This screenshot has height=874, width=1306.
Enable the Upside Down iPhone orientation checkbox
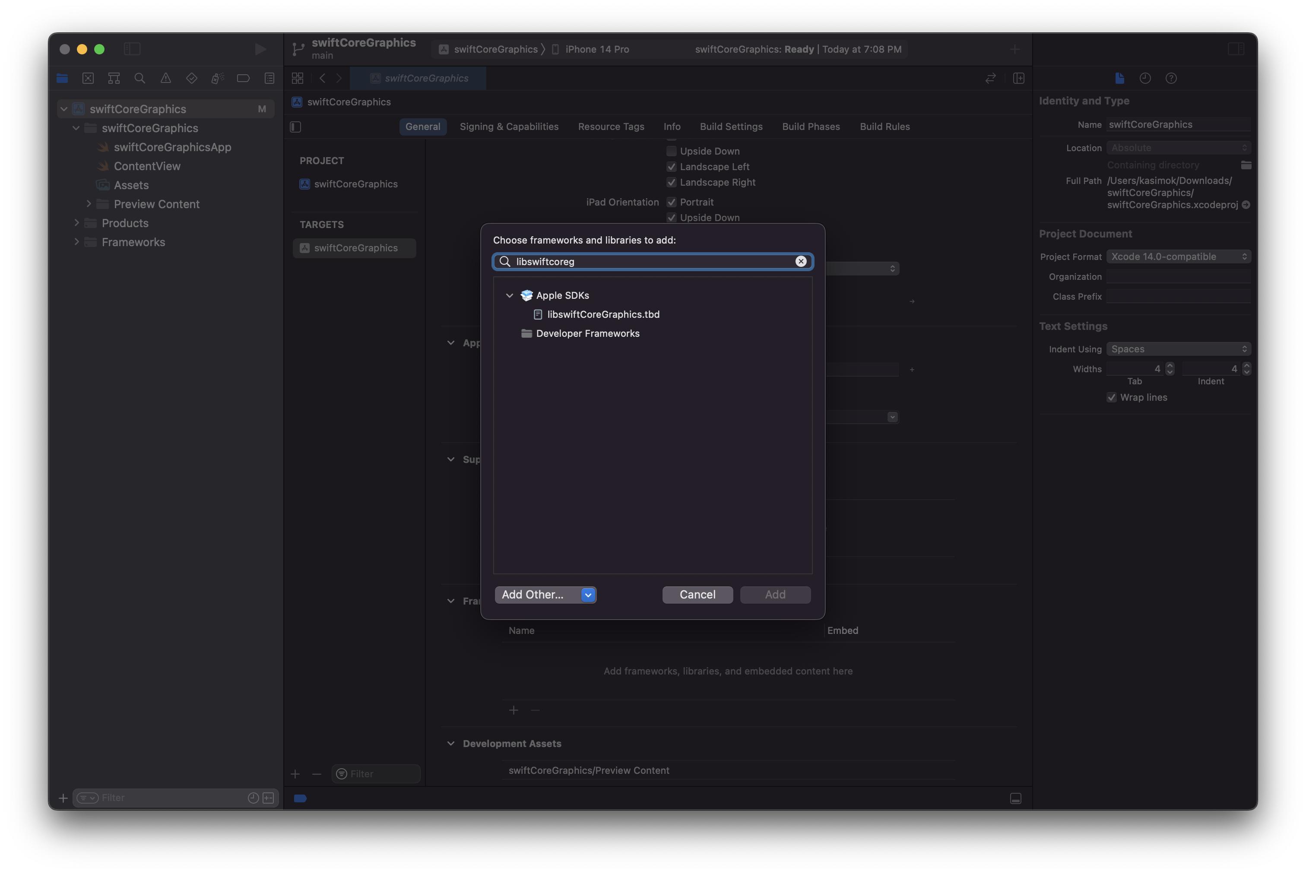(x=671, y=151)
